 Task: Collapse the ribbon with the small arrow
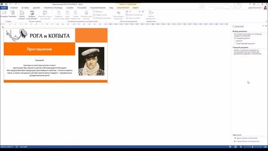(266, 21)
